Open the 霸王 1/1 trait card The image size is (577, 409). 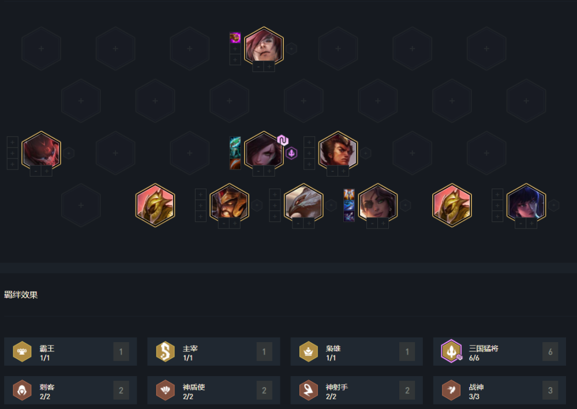[x=70, y=352]
